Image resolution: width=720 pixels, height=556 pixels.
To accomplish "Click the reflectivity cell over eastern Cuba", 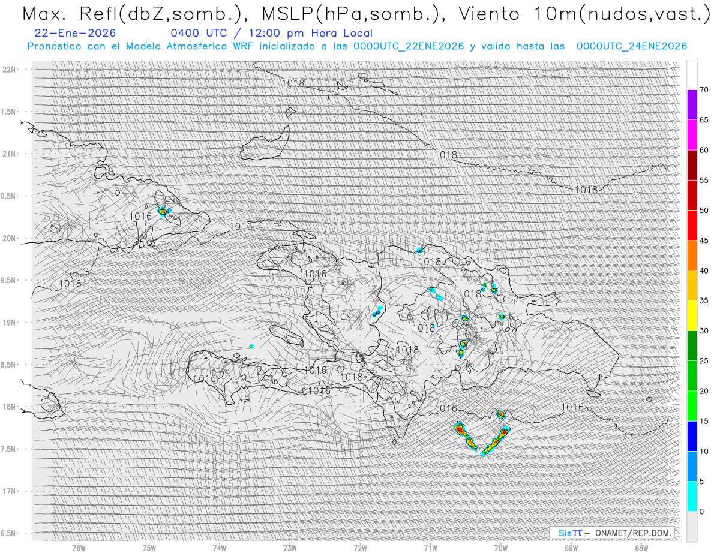I will (164, 211).
